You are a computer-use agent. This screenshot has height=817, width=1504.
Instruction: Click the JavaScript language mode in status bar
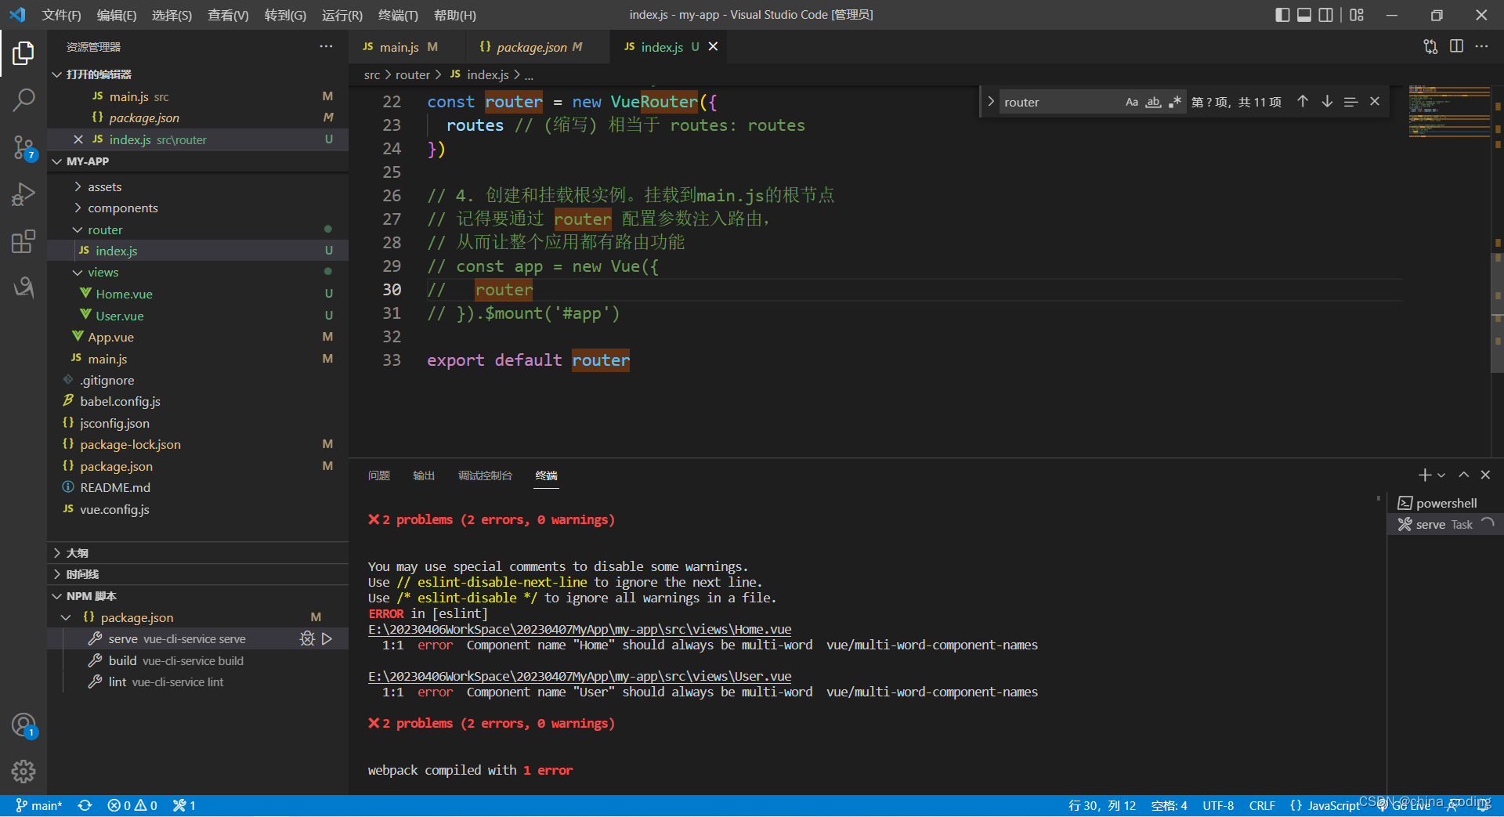[x=1333, y=805]
